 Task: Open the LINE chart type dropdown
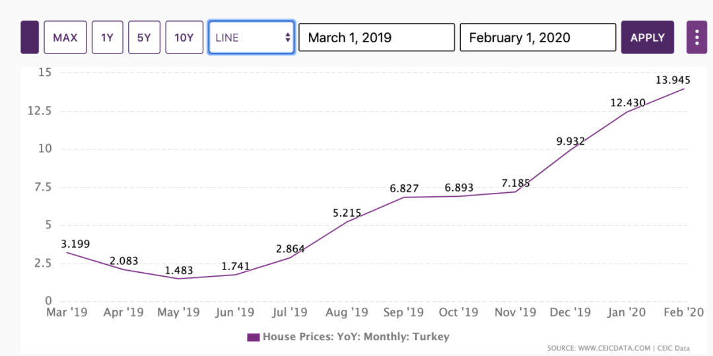(252, 38)
